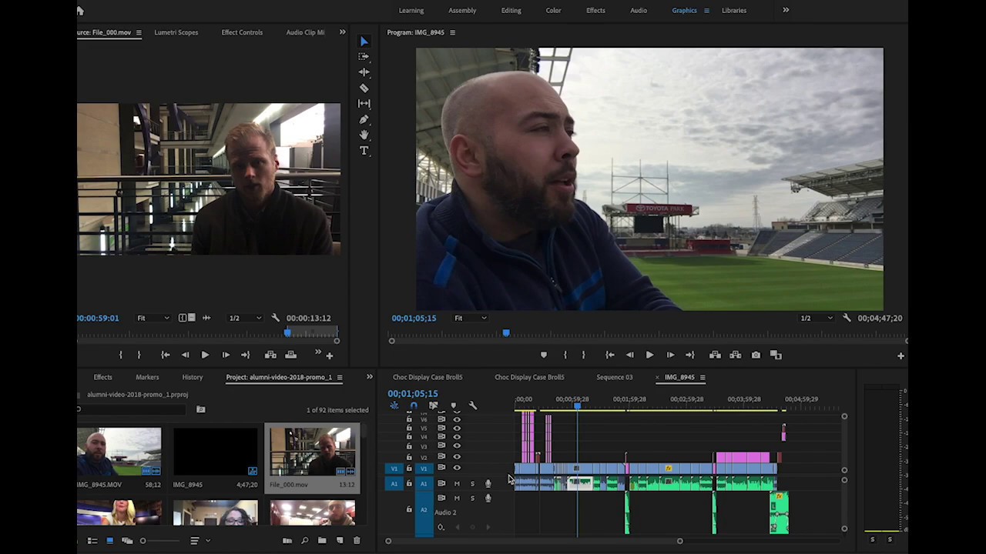986x554 pixels.
Task: Toggle insert sequences as nests button
Action: click(394, 405)
